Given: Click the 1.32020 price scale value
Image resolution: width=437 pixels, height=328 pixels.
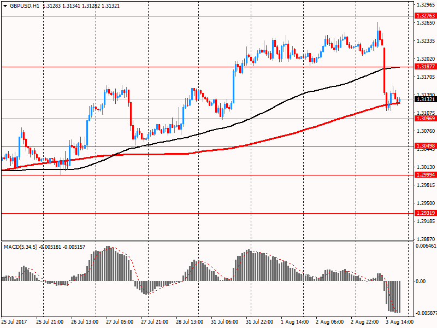Looking at the screenshot, I should pyautogui.click(x=426, y=59).
